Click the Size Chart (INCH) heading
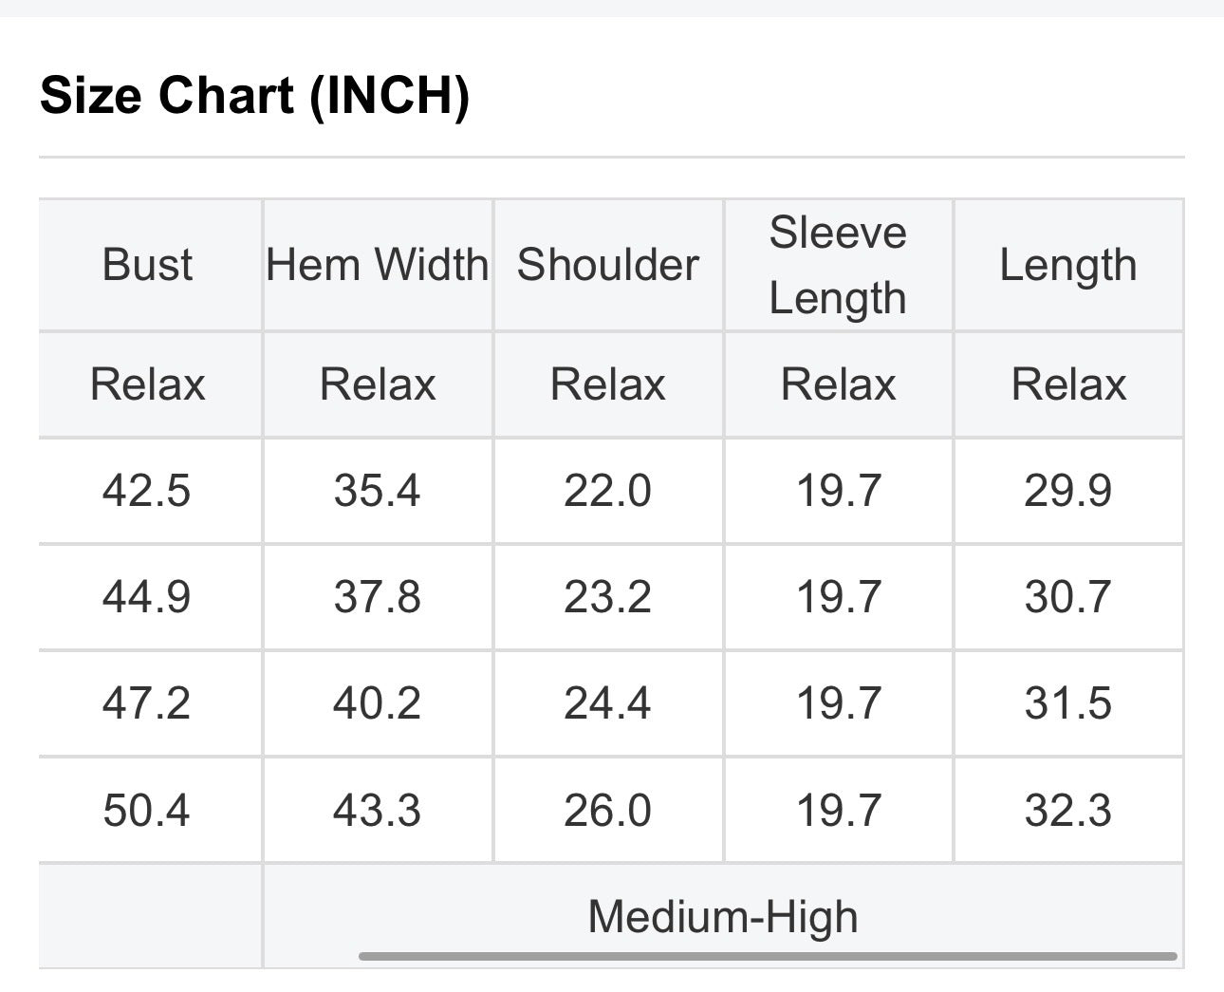The height and width of the screenshot is (992, 1224). click(x=254, y=96)
